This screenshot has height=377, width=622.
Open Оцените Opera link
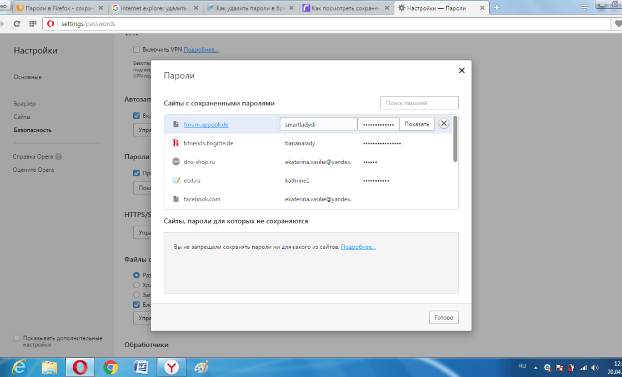(x=33, y=170)
